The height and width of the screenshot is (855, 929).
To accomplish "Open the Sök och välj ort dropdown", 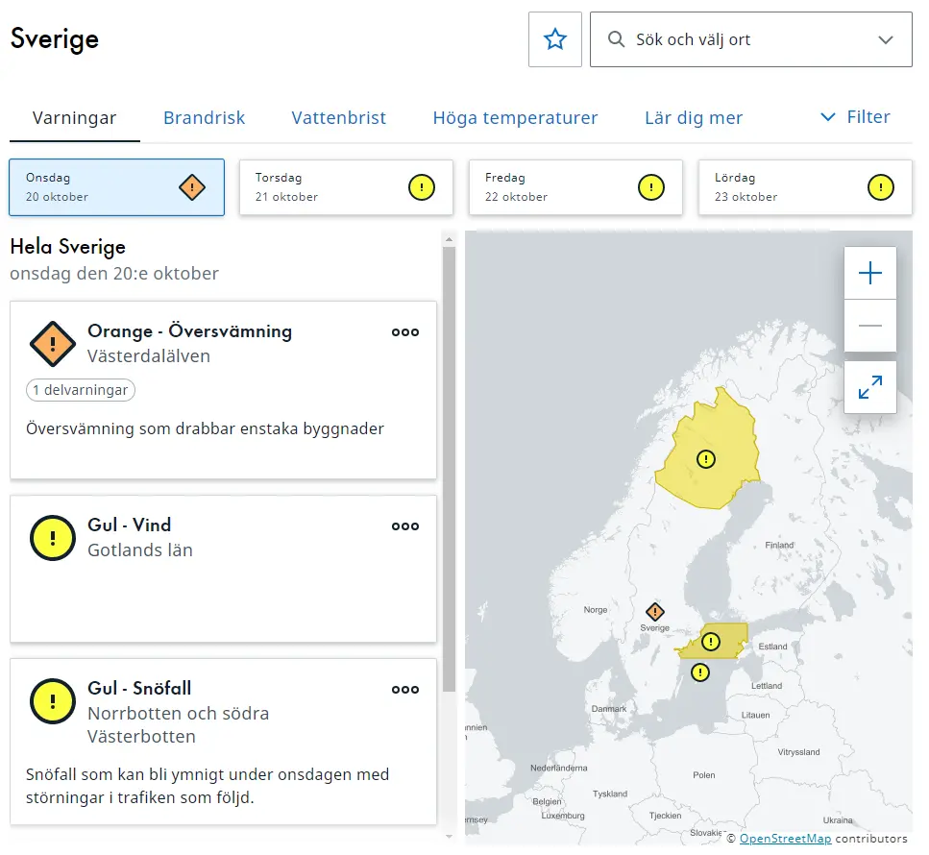I will pos(750,39).
